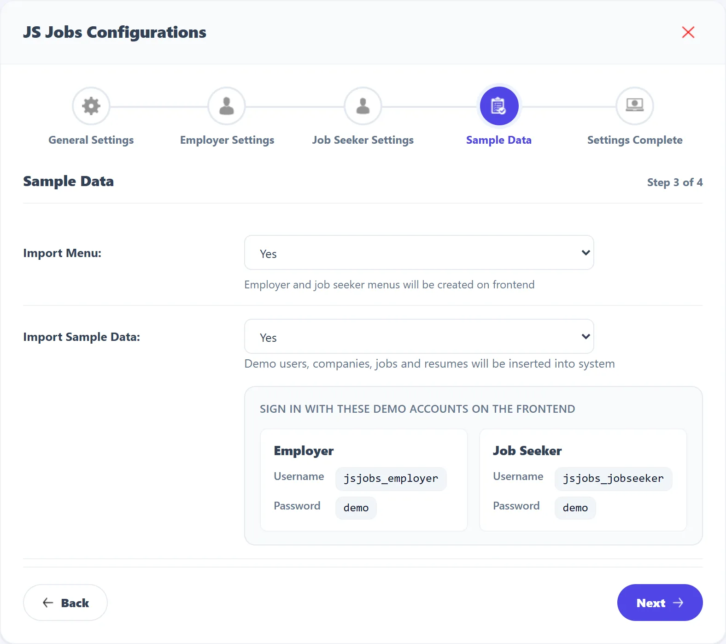This screenshot has height=644, width=726.
Task: Click the Employer card heading
Action: click(304, 451)
